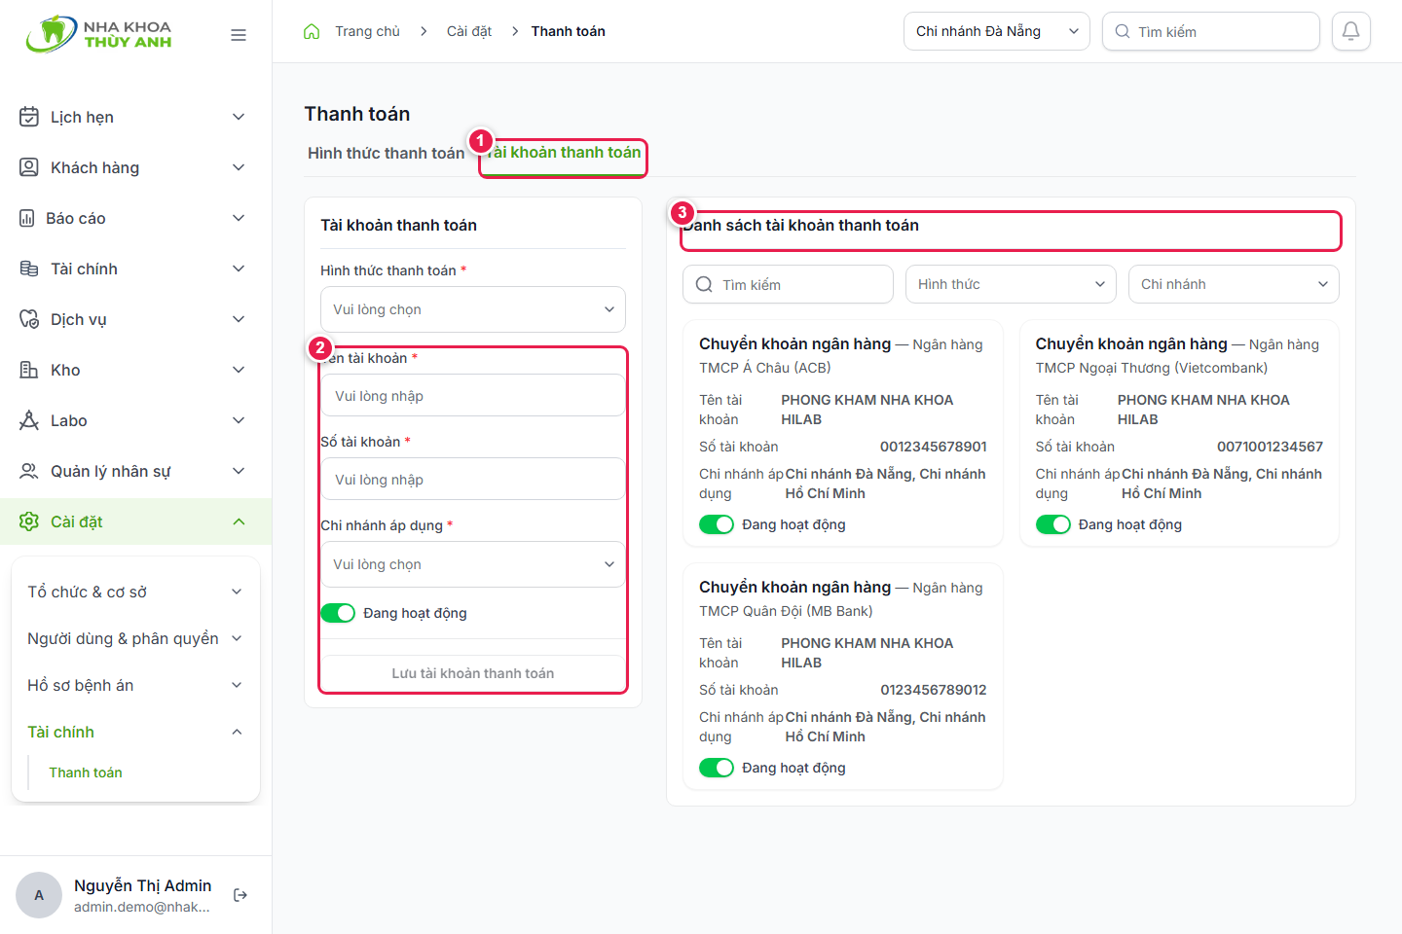
Task: Log out using the exit icon
Action: coord(240,895)
